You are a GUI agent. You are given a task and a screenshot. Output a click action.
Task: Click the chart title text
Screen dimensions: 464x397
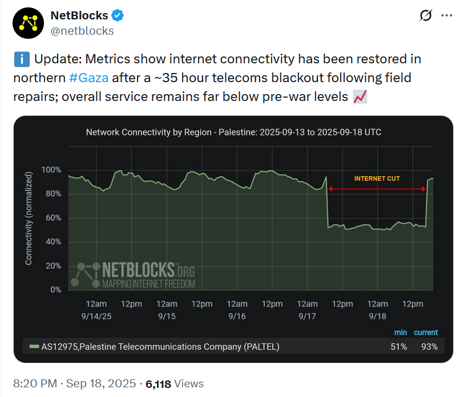coord(233,132)
